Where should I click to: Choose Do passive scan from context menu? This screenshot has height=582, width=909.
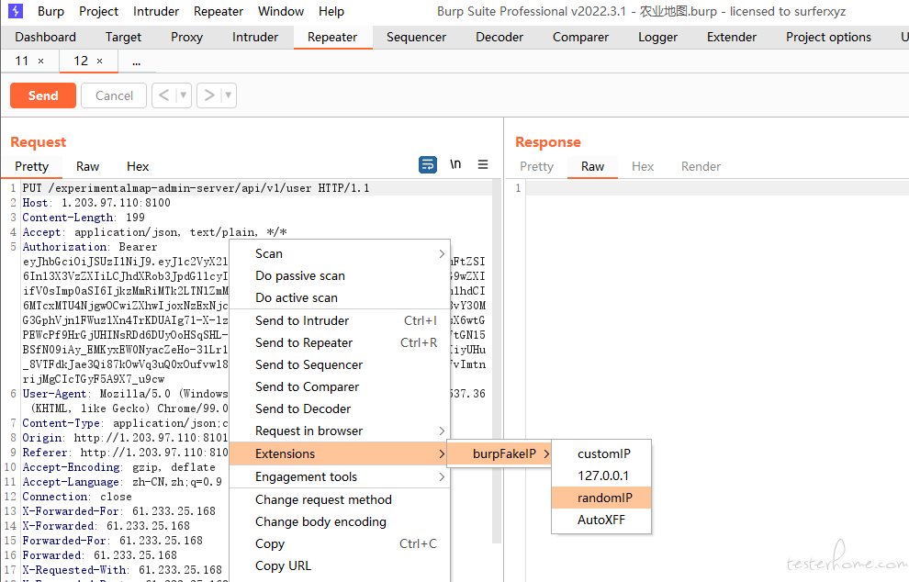[340, 276]
